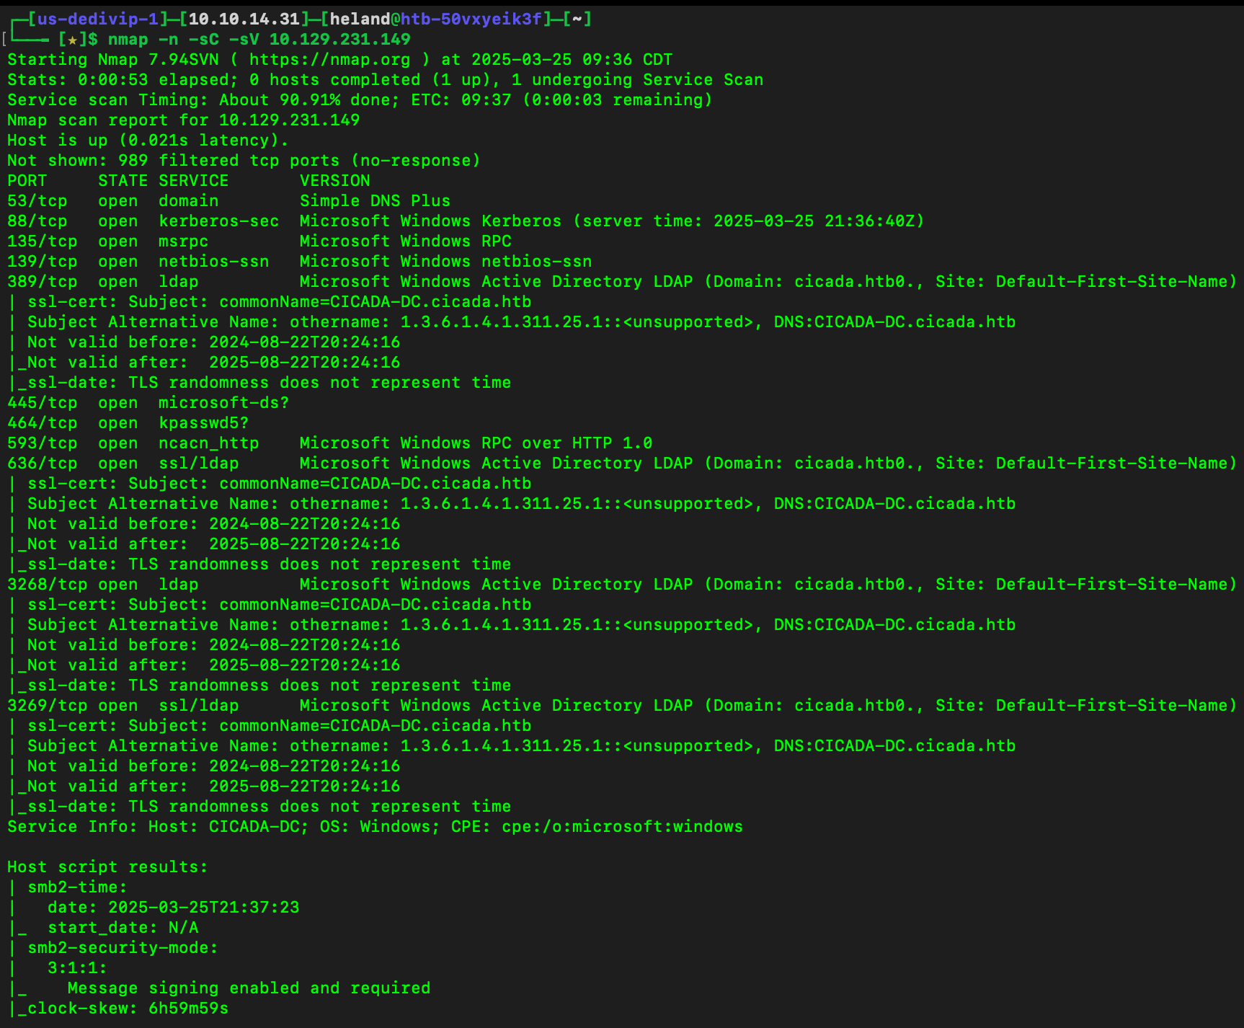This screenshot has height=1028, width=1244.
Task: Click the smb2-security-mode: label
Action: 123,948
